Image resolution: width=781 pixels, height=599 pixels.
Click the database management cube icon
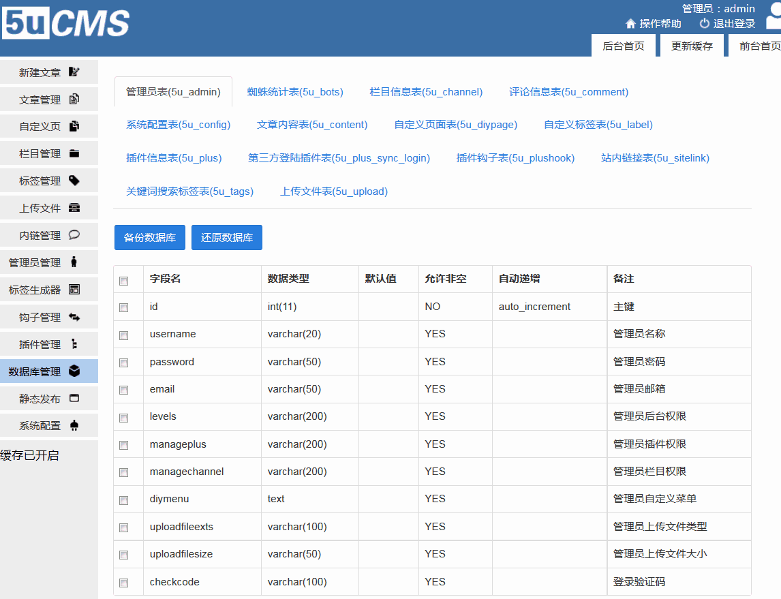click(74, 371)
